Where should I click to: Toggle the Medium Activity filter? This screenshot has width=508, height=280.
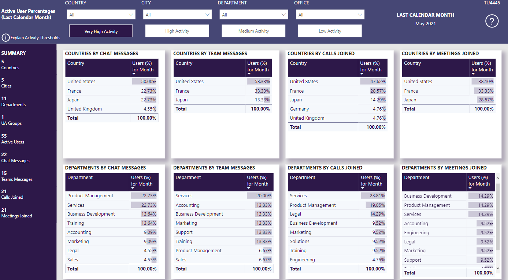tap(253, 31)
